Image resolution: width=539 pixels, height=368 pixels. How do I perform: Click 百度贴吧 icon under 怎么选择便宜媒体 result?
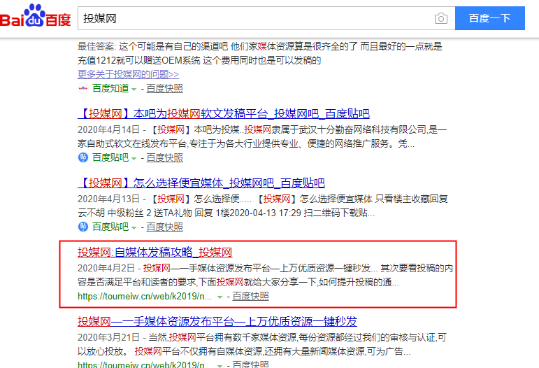83,227
